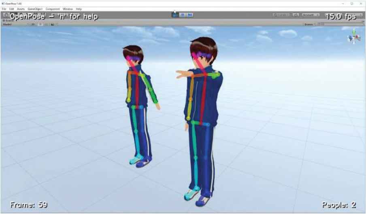Screen dimensions: 366x214
Task: Toggle scene lighting button
Action: click(40, 24)
